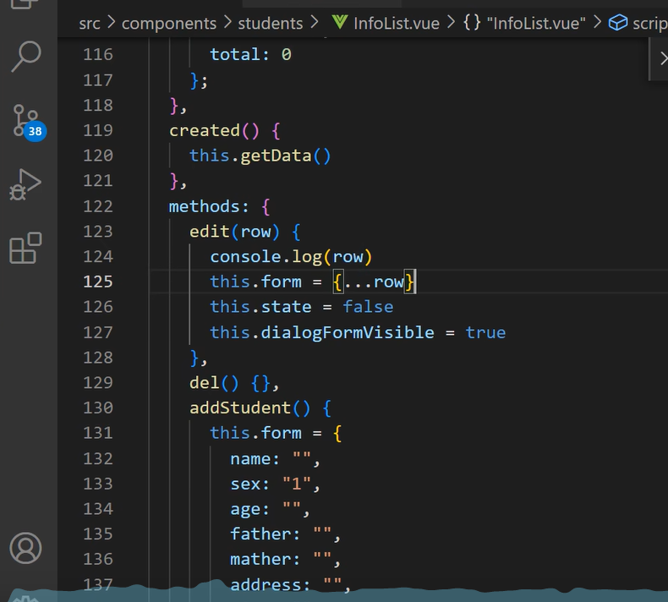Click 'true' value on line 127
Viewport: 668px width, 602px height.
point(485,333)
